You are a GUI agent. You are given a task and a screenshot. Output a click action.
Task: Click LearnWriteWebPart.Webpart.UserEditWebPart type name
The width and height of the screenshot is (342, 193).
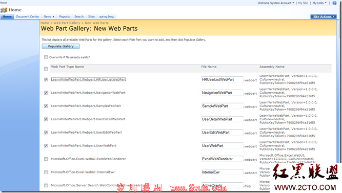pos(86,132)
